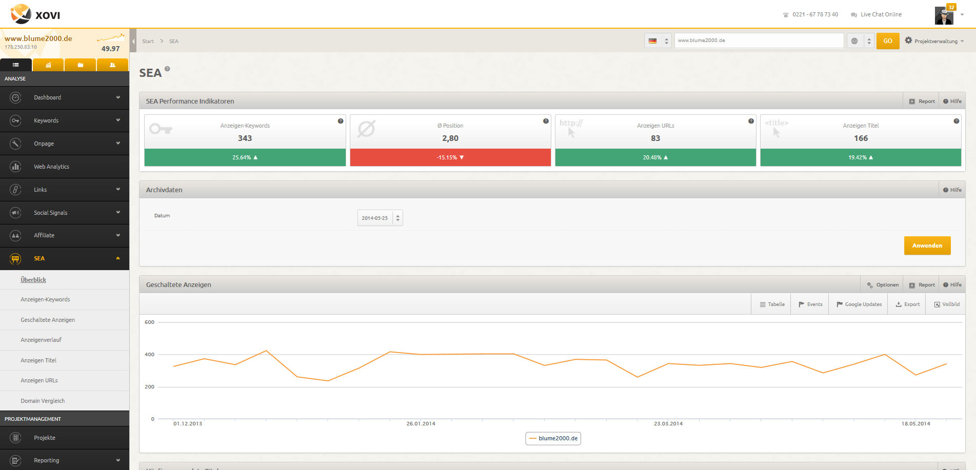
Task: Open Anzeigen URLs submenu item
Action: (x=39, y=380)
